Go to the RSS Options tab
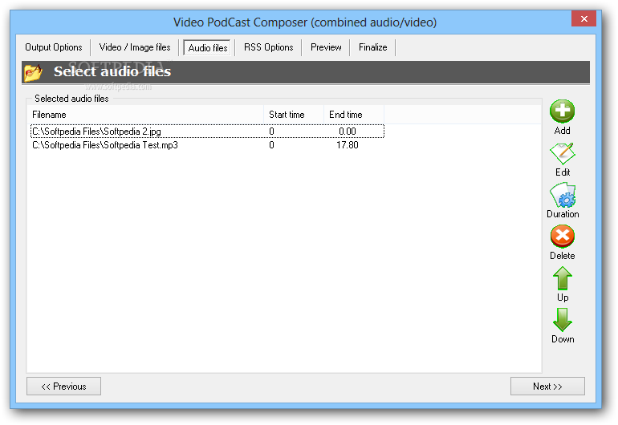The width and height of the screenshot is (618, 425). [x=268, y=47]
